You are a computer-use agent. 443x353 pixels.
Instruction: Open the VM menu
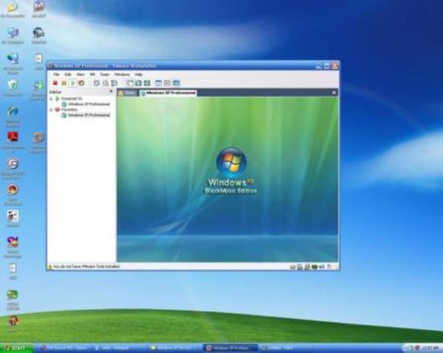[92, 74]
